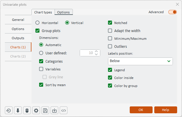
Task: Enable Adapt the width checkbox
Action: [x=110, y=31]
